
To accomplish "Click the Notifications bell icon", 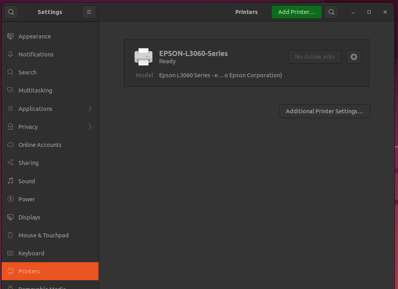I will pos(10,54).
